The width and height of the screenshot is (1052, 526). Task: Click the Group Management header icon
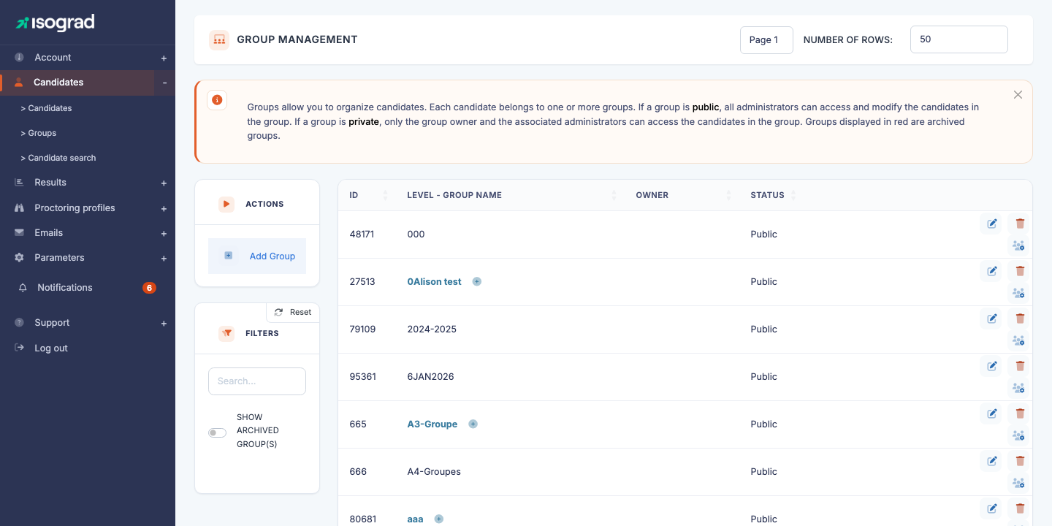click(219, 40)
